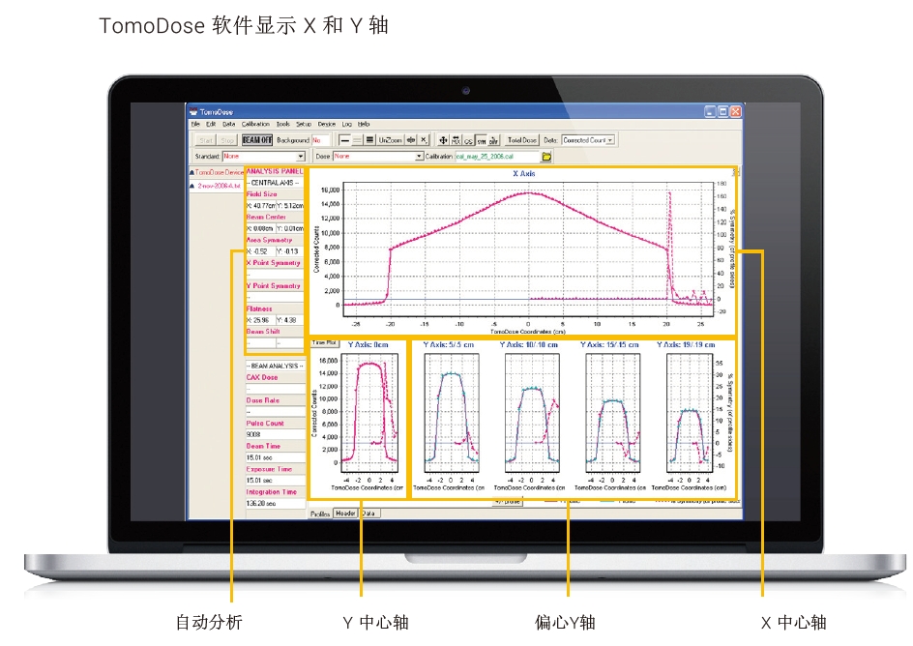913x646 pixels.
Task: Switch to the Data tab at the bottom
Action: coord(369,514)
